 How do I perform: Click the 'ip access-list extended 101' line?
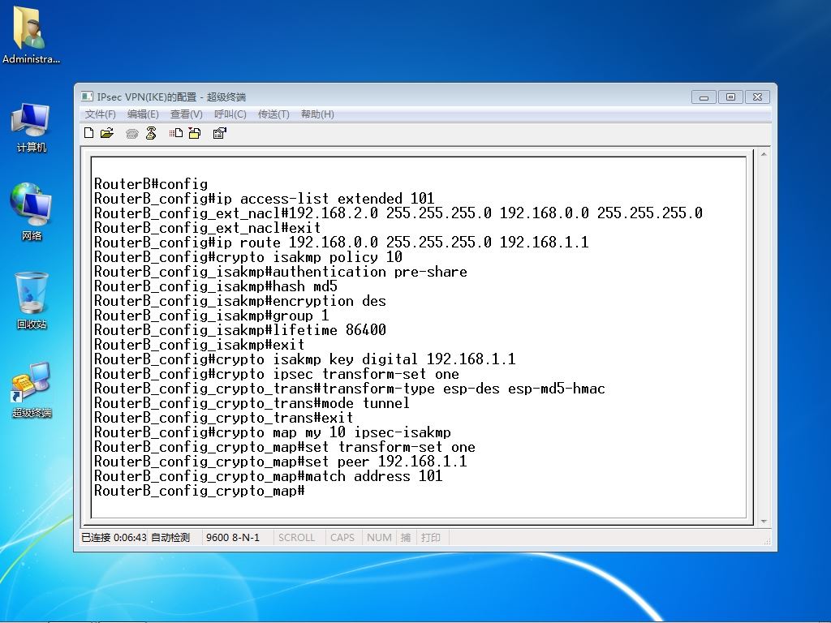[265, 199]
